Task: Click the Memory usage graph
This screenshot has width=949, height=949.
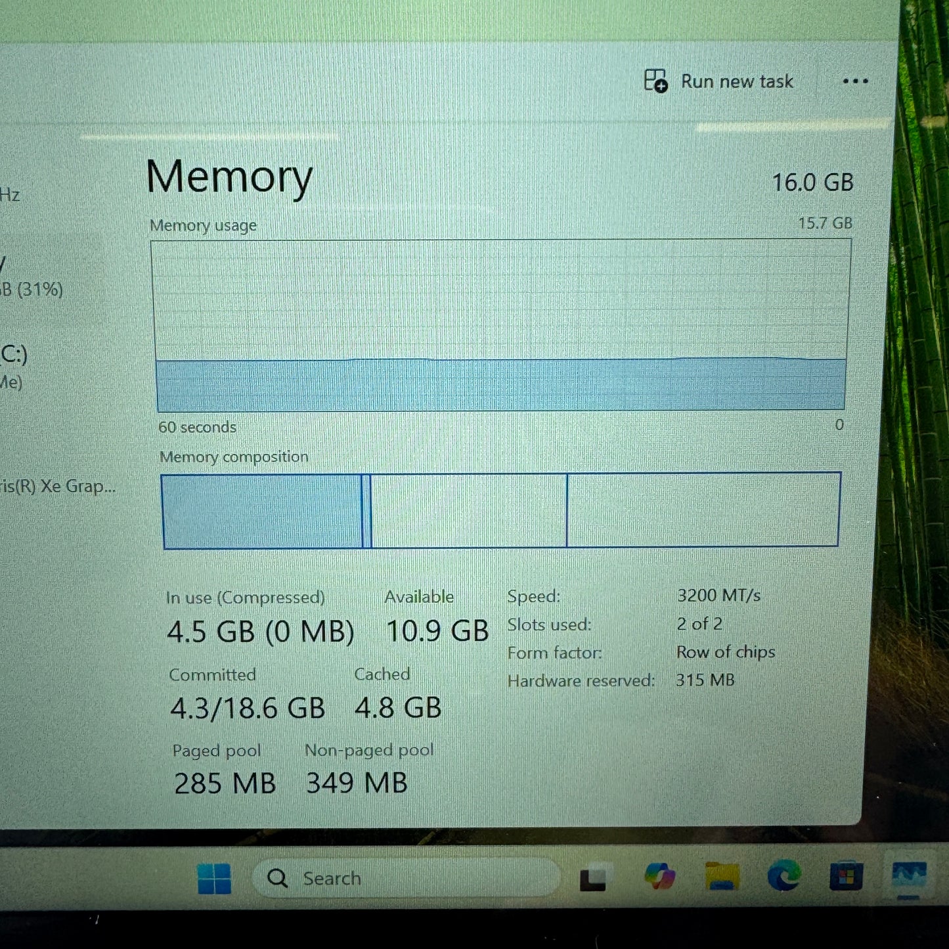Action: [501, 326]
